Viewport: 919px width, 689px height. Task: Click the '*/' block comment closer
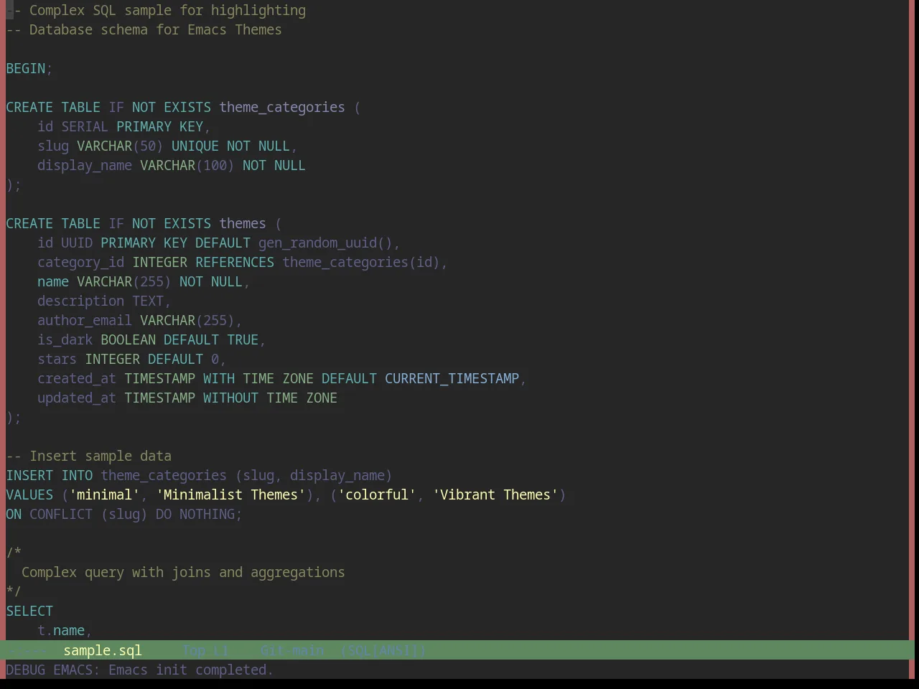(x=14, y=592)
